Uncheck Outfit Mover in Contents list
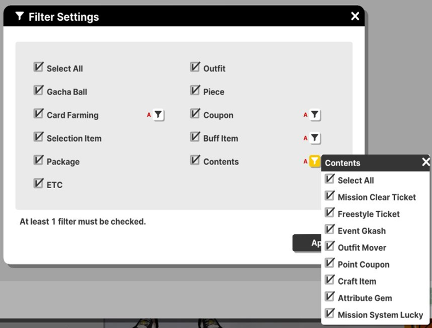Image resolution: width=432 pixels, height=328 pixels. 330,246
